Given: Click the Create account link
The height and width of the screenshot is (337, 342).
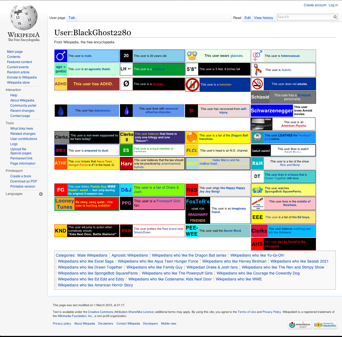Looking at the screenshot, I should [x=315, y=5].
